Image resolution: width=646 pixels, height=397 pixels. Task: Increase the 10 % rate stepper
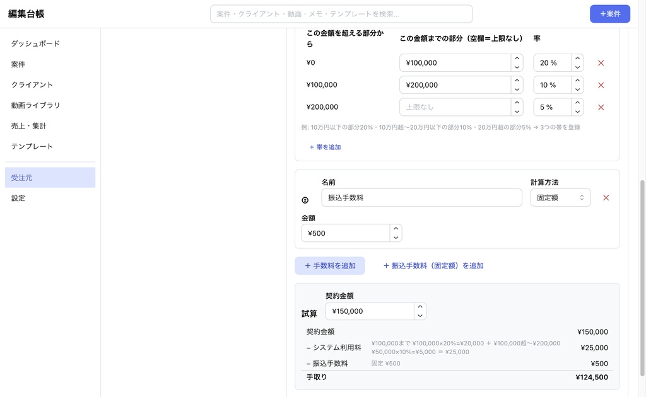pyautogui.click(x=578, y=81)
